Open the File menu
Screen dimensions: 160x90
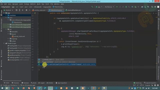[x=2, y=4]
